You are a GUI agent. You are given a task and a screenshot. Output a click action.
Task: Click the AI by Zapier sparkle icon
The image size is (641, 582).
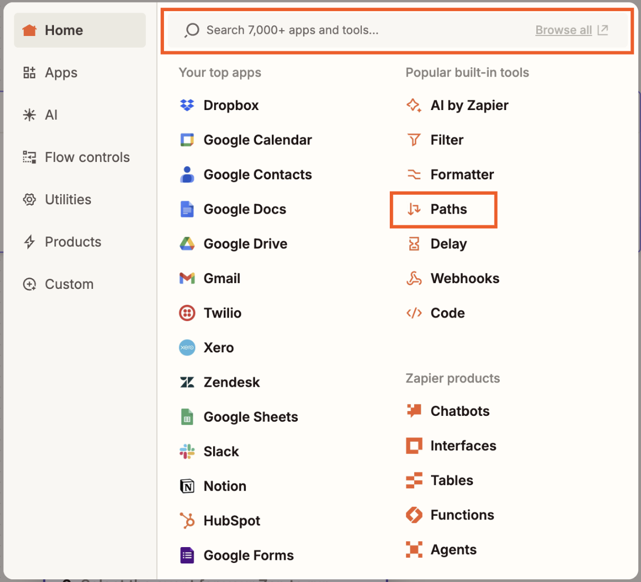click(x=414, y=105)
